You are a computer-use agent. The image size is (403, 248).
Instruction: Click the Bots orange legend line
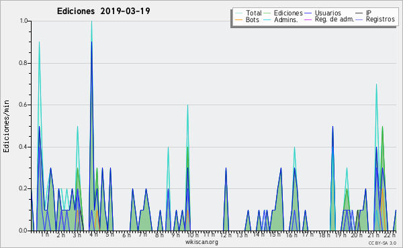[x=238, y=19]
